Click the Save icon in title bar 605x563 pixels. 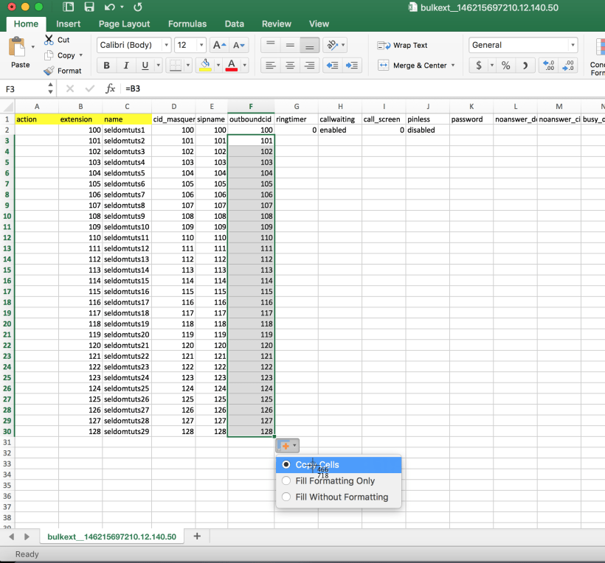coord(89,7)
